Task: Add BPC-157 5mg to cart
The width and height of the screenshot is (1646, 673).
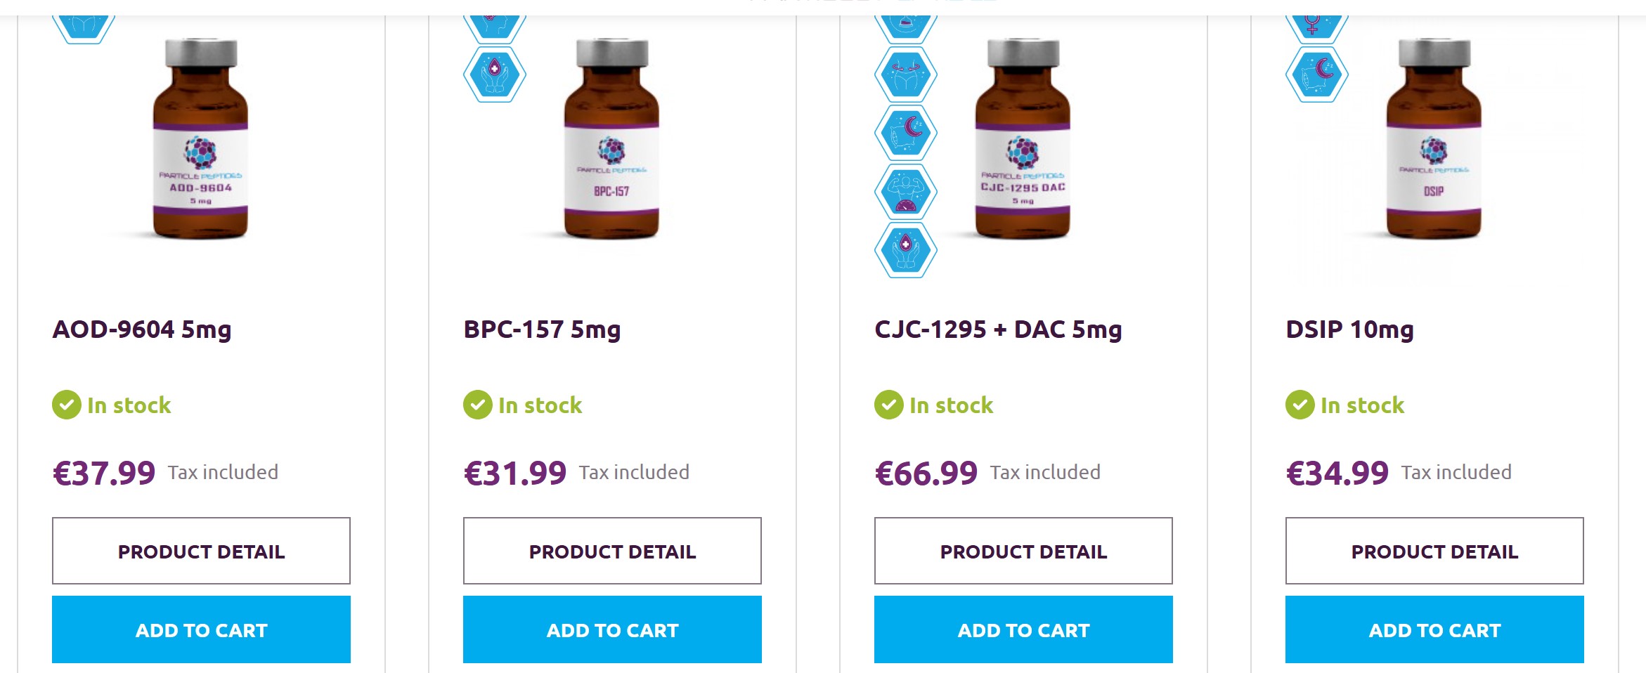Action: click(611, 629)
